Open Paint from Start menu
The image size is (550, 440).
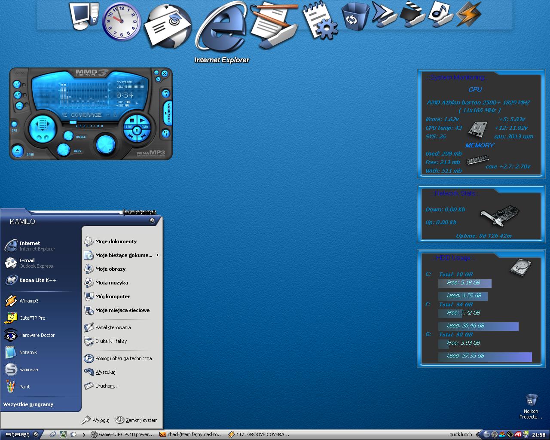pyautogui.click(x=42, y=387)
